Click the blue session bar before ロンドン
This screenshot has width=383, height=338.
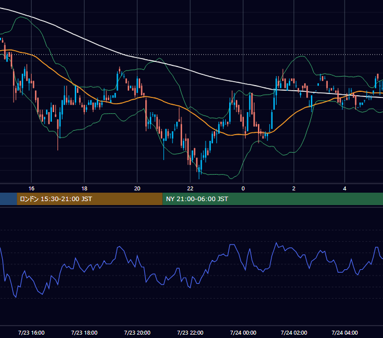pos(8,199)
